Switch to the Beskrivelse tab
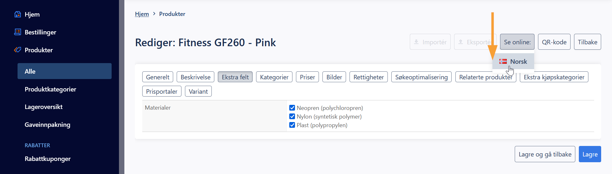Viewport: 612px width, 174px height. coord(195,77)
